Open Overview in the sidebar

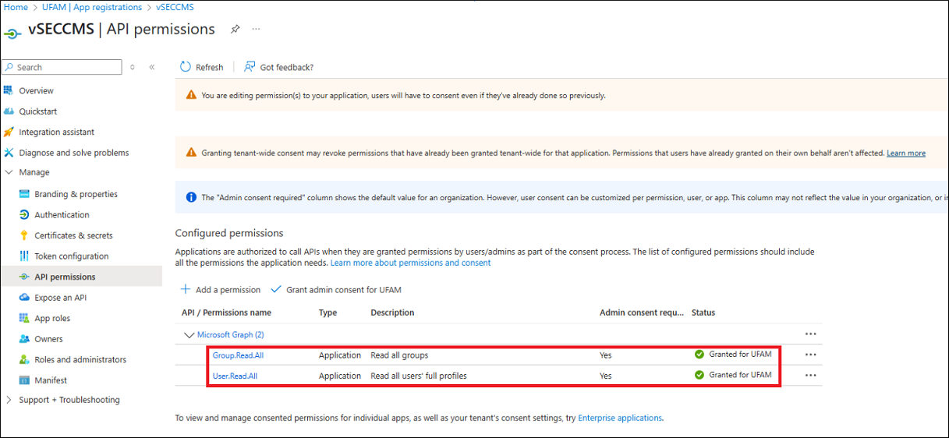[36, 90]
